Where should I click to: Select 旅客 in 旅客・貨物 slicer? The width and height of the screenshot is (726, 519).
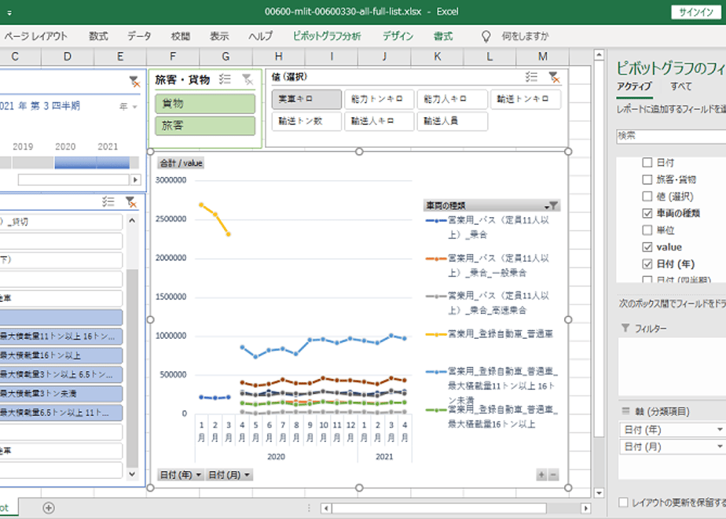tap(204, 126)
